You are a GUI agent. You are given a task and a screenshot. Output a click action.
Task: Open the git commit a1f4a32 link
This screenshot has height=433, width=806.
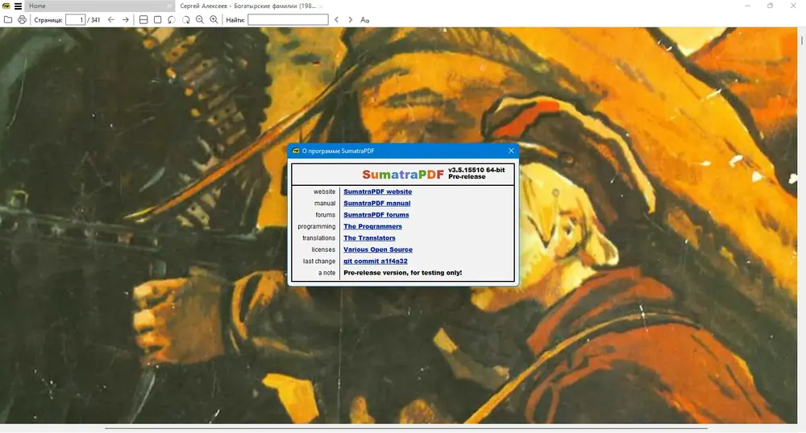376,261
